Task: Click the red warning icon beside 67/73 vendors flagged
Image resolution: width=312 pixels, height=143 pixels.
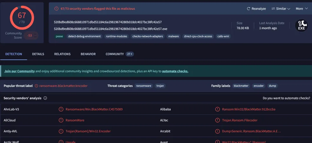Action: 56,9
